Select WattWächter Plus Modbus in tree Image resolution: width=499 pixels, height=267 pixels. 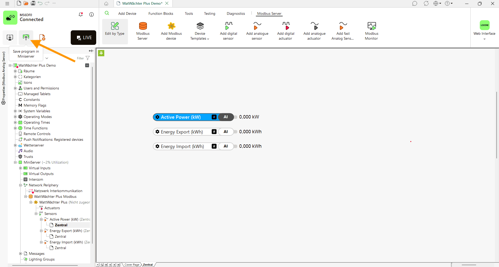pos(55,196)
